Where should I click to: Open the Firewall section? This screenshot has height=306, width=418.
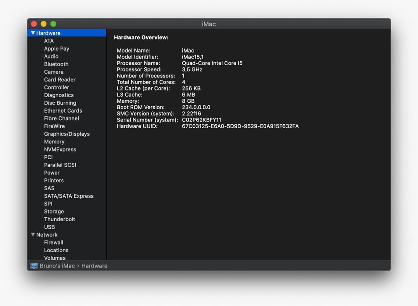coord(54,242)
